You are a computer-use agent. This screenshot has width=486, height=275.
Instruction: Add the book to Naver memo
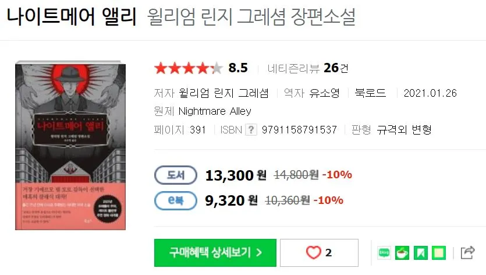coord(439,253)
